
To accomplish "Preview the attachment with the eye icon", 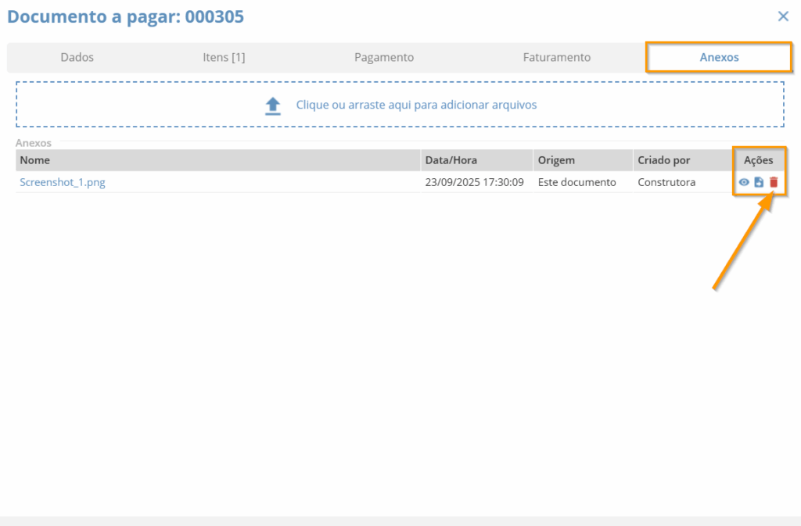I will [x=744, y=182].
